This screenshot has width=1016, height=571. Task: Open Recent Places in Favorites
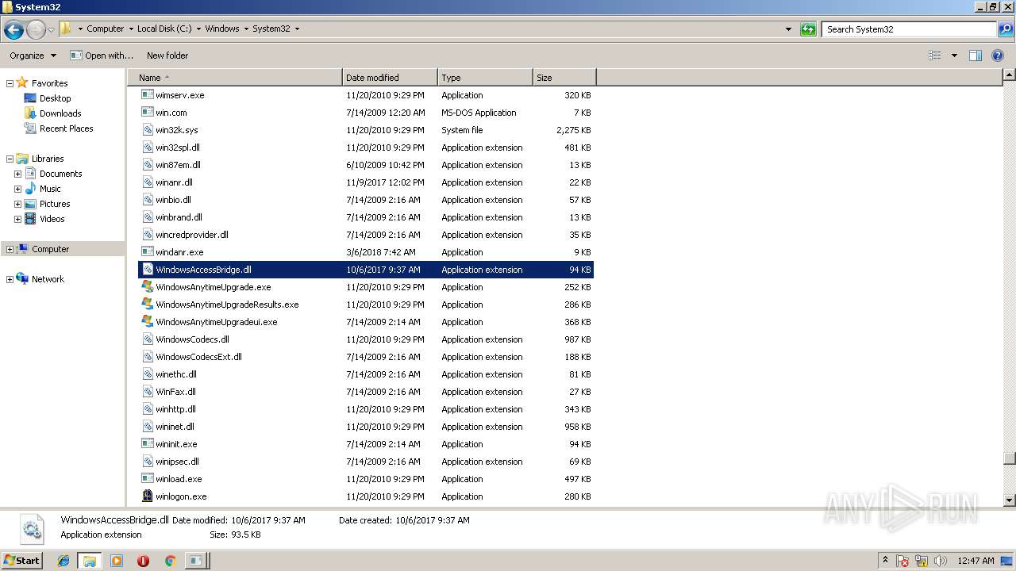coord(66,128)
